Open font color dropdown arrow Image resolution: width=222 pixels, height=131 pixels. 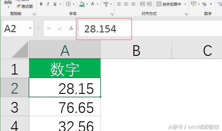click(x=97, y=4)
